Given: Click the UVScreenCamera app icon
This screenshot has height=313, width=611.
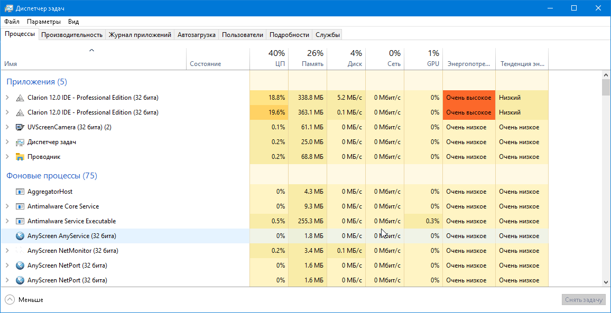Looking at the screenshot, I should (20, 127).
